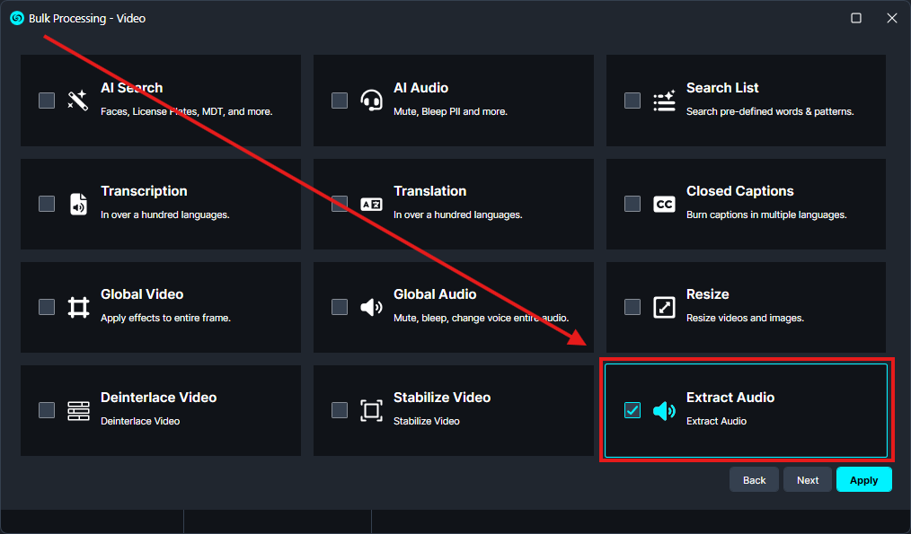Click the Bulk Processing app logo
Image resolution: width=911 pixels, height=534 pixels.
(x=16, y=18)
